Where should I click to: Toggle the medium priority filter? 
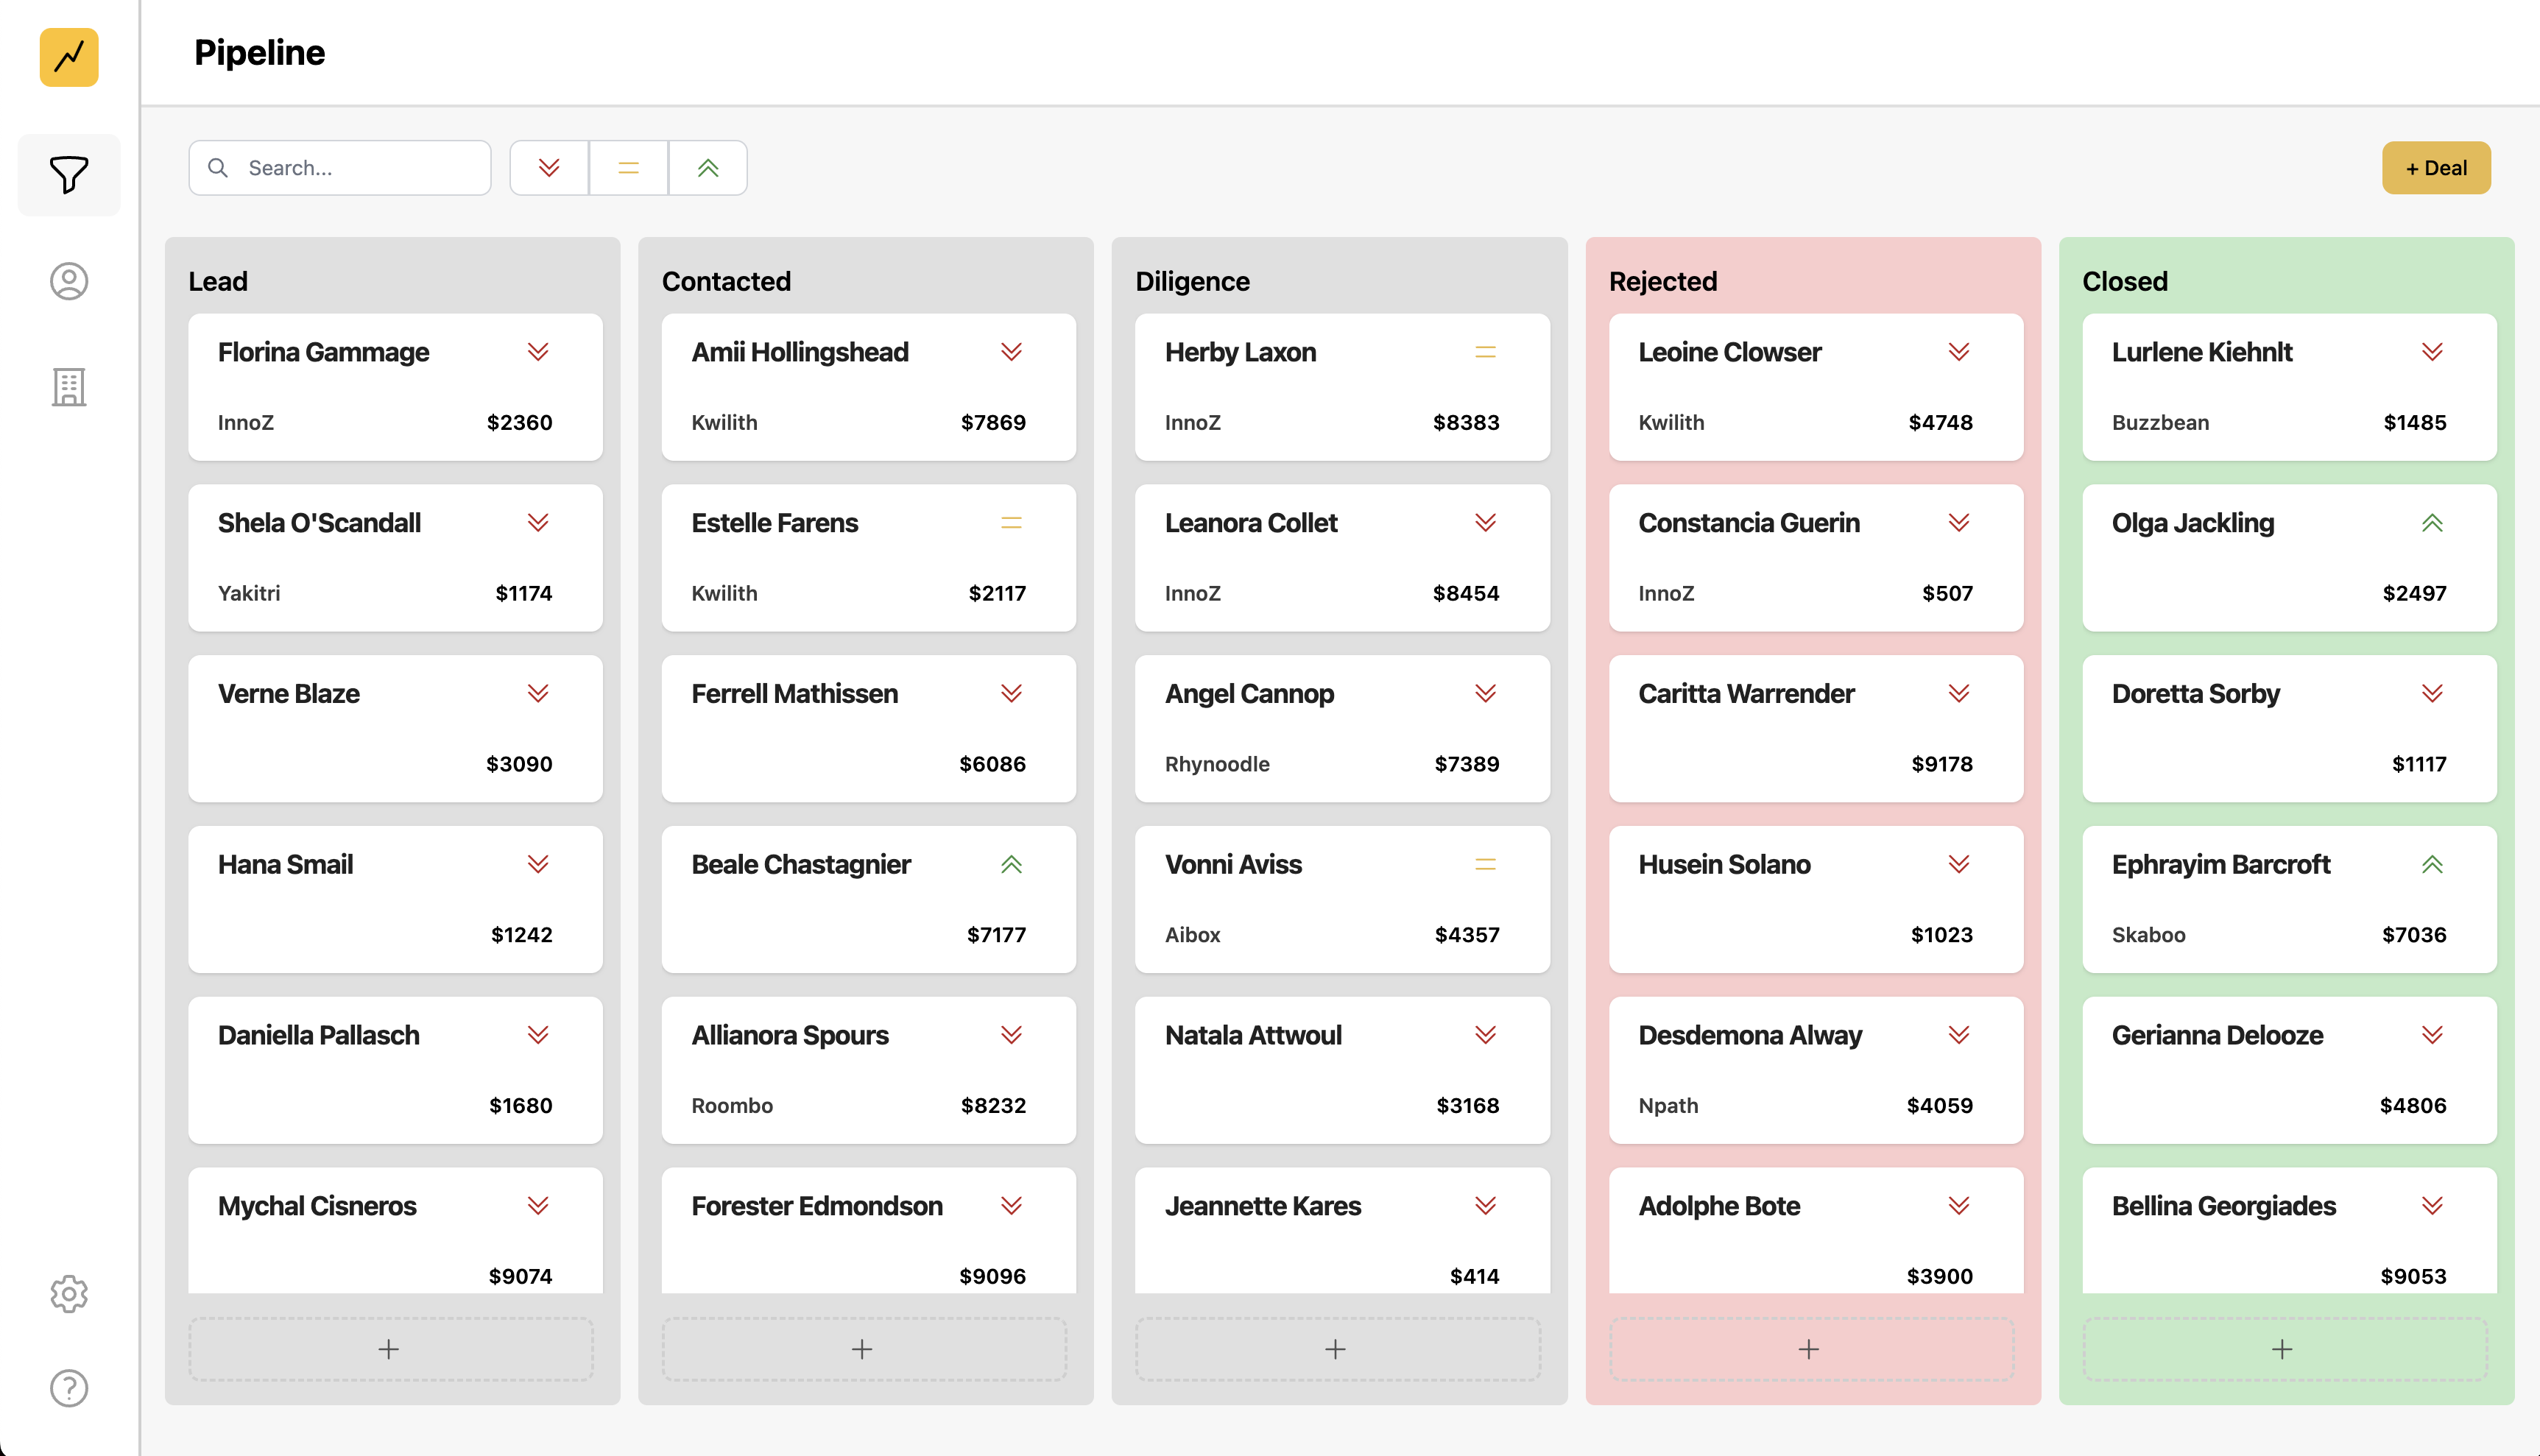point(628,168)
